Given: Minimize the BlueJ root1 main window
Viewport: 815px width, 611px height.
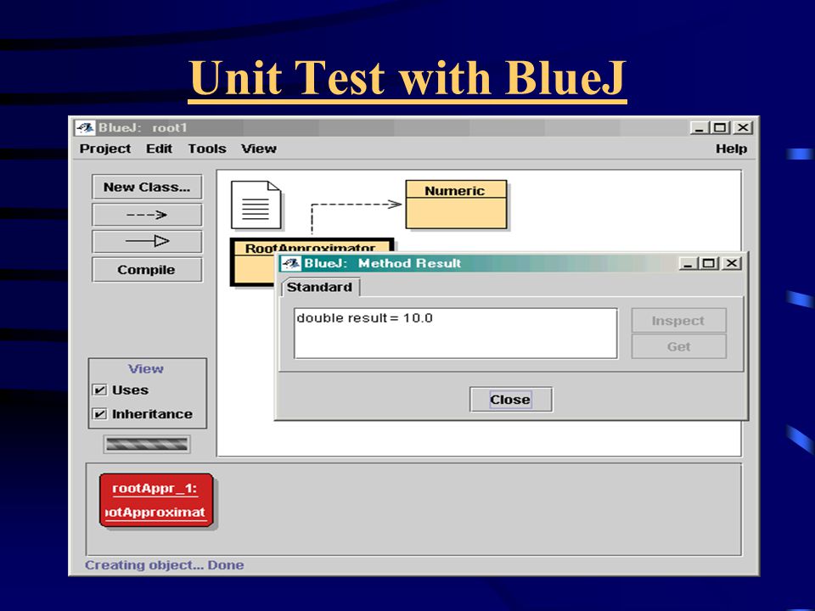Looking at the screenshot, I should (x=699, y=127).
